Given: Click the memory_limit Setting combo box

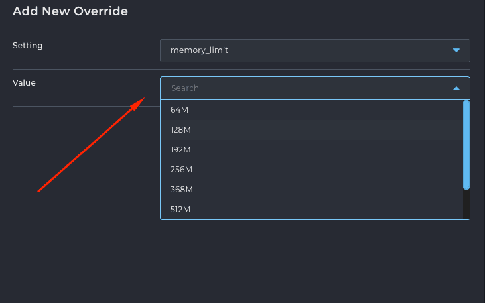Looking at the screenshot, I should point(315,50).
